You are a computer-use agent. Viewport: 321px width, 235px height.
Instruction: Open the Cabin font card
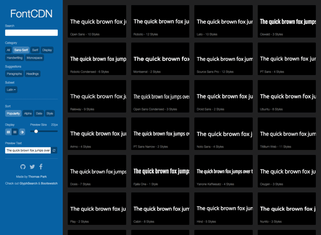tap(160, 208)
